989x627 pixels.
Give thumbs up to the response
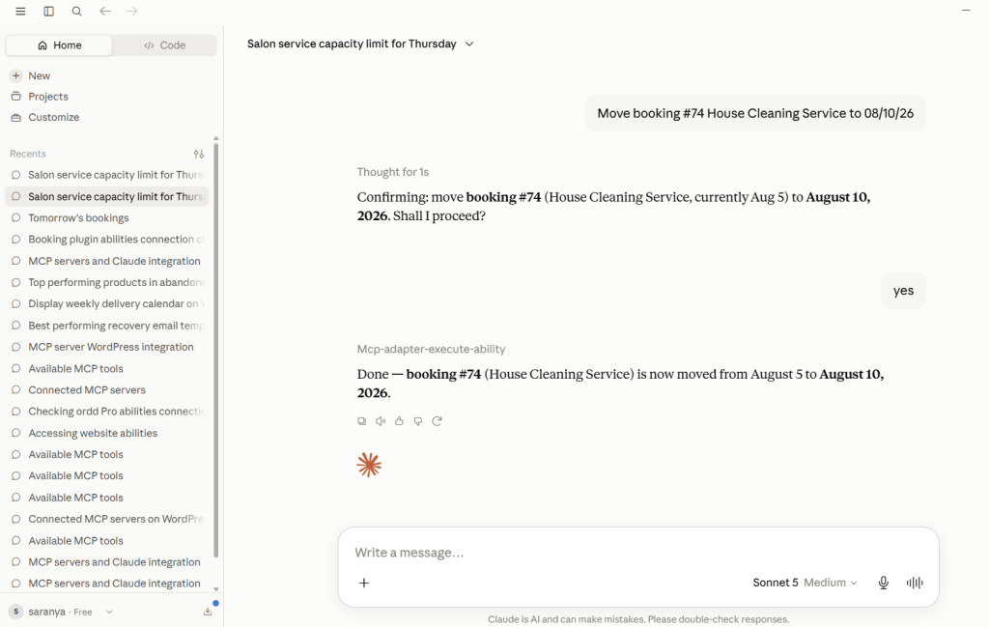coord(399,420)
